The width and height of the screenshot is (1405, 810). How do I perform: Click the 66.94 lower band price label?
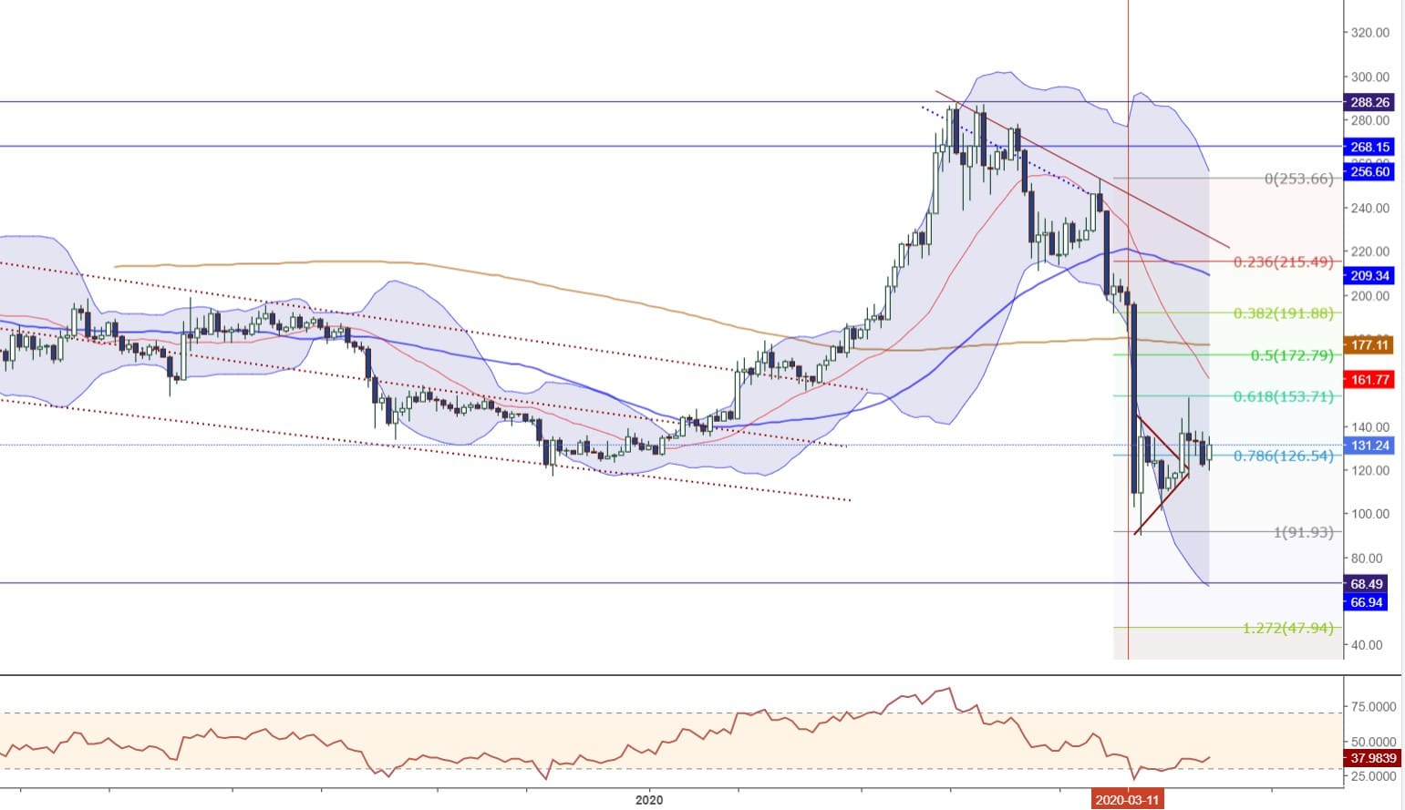[x=1366, y=602]
